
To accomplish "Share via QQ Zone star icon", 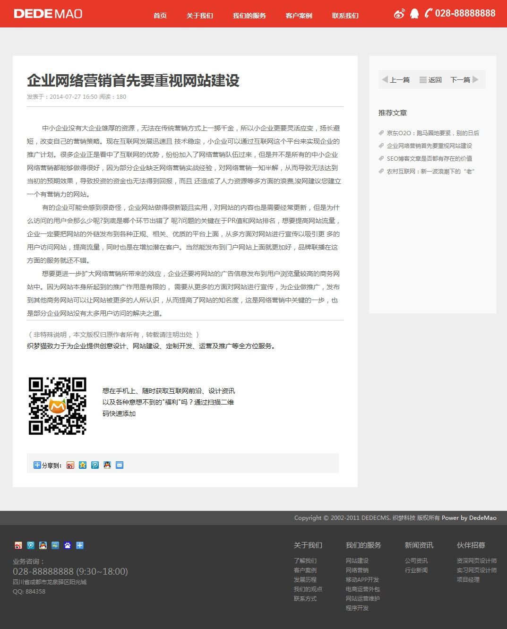I will click(83, 465).
